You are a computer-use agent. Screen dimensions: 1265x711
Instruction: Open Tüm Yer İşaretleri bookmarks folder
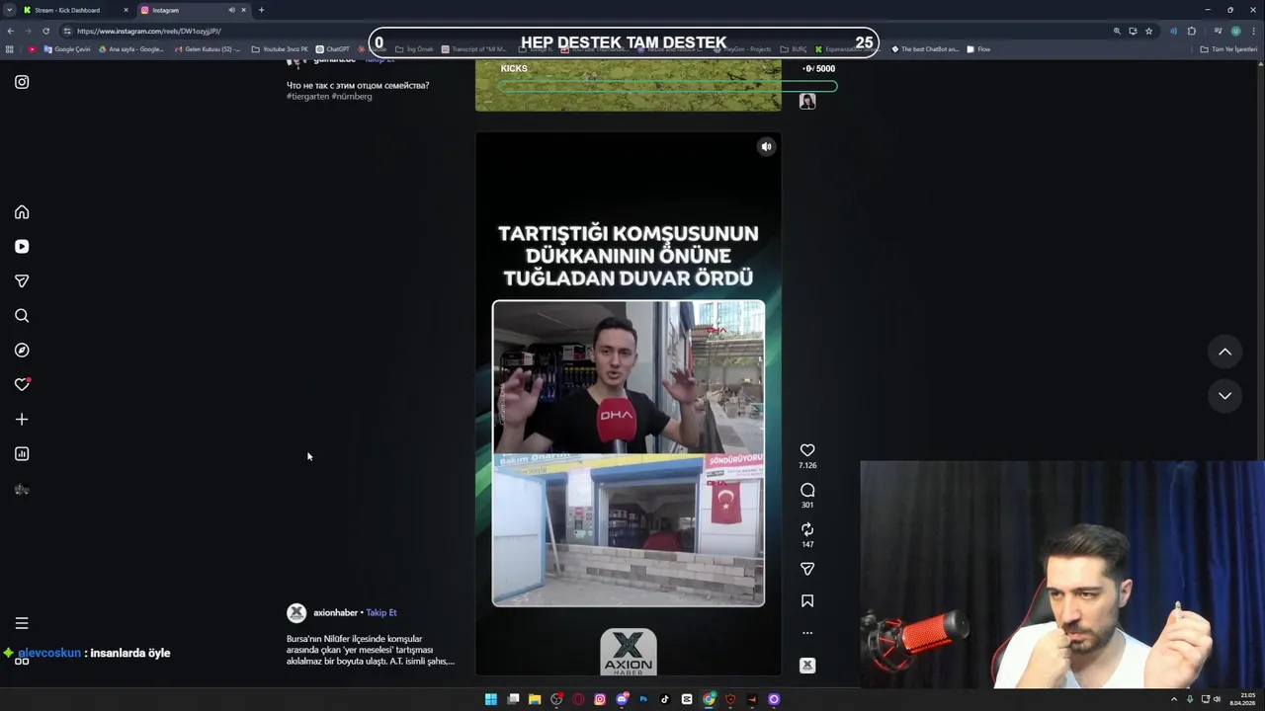1228,49
